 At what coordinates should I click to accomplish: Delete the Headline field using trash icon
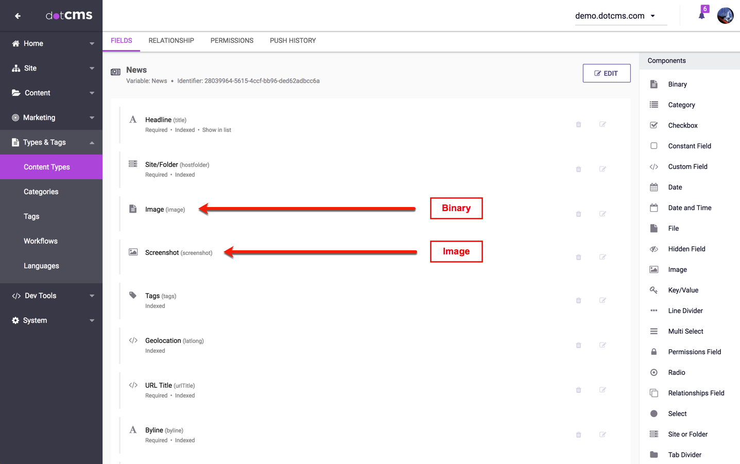(x=578, y=125)
